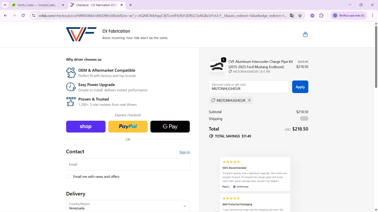
Task: Click the 100% Recommended review card
Action: coord(255,174)
